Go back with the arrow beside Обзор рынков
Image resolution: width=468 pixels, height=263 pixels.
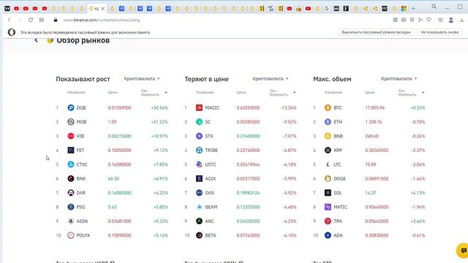coord(36,40)
